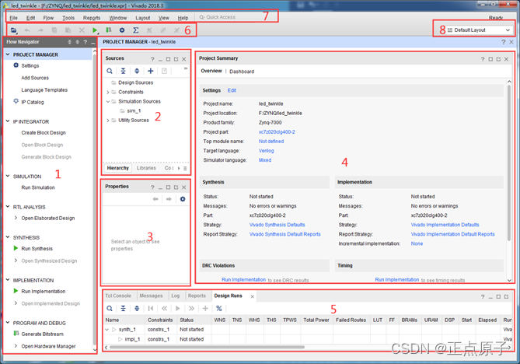
Task: Expand Open Hardware Manager item
Action: tap(16, 346)
